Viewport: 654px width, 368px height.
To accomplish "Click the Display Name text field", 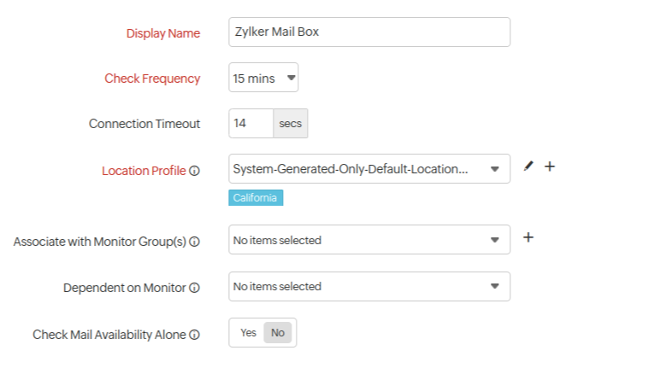I will click(x=369, y=32).
